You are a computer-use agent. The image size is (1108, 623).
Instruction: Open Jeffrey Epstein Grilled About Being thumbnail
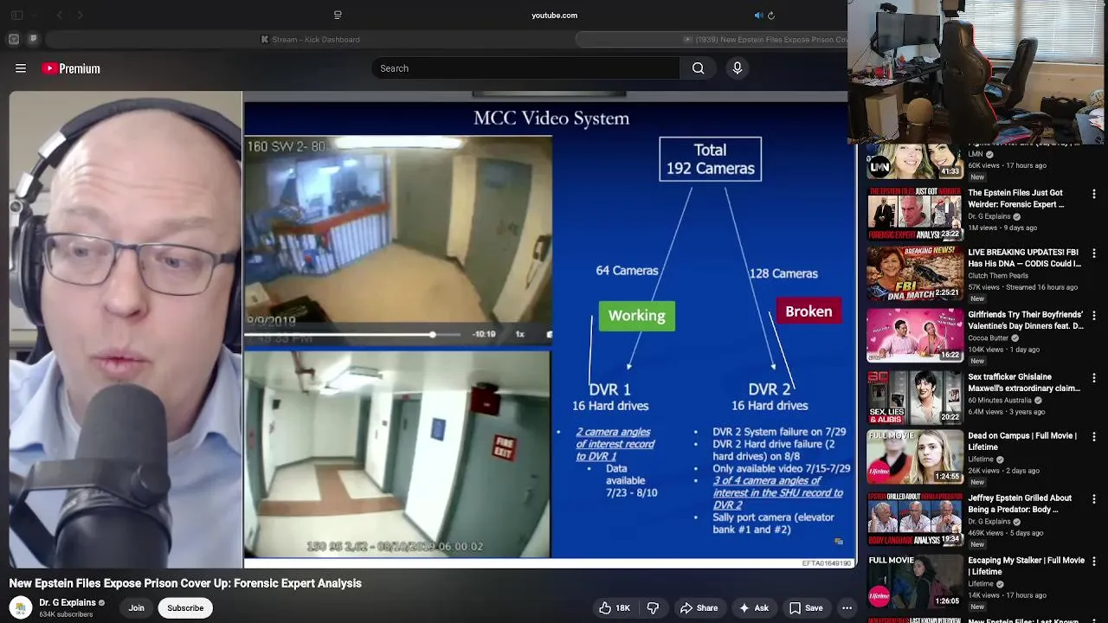pyautogui.click(x=914, y=519)
